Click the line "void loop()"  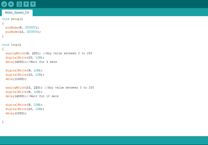[12, 45]
